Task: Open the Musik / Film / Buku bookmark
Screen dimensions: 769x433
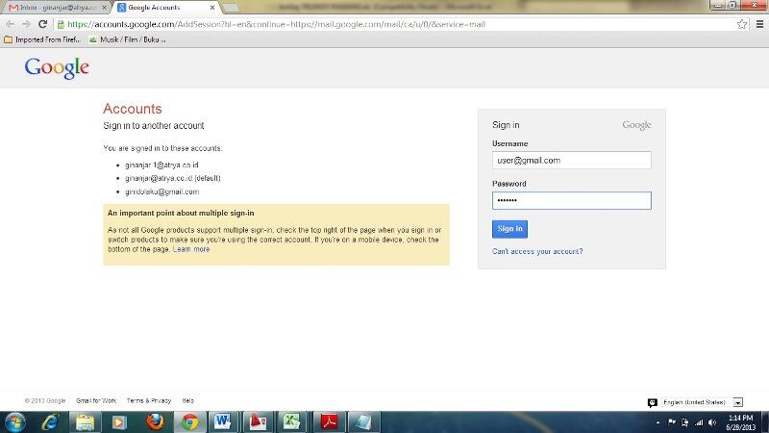Action: click(128, 39)
